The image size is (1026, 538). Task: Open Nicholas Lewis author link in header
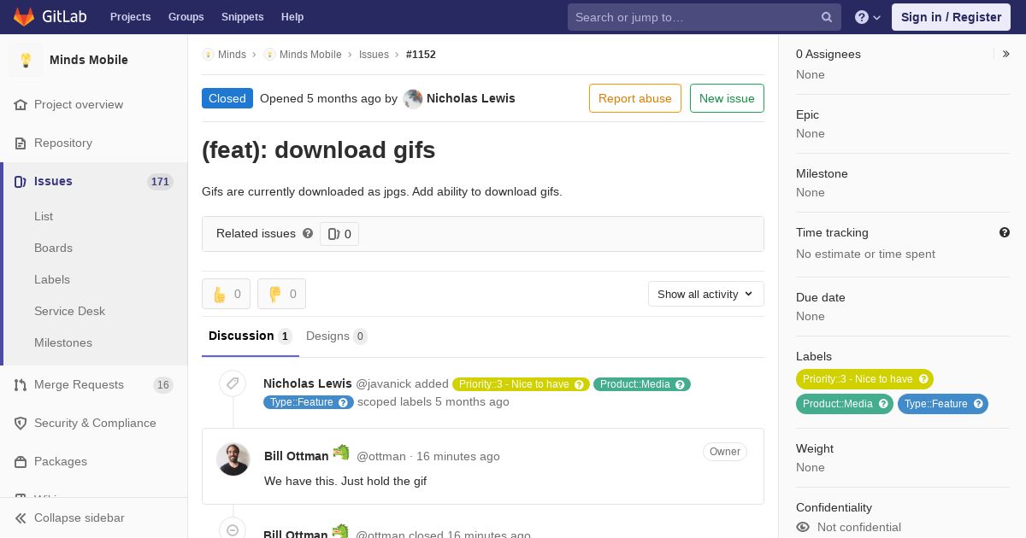(x=470, y=98)
